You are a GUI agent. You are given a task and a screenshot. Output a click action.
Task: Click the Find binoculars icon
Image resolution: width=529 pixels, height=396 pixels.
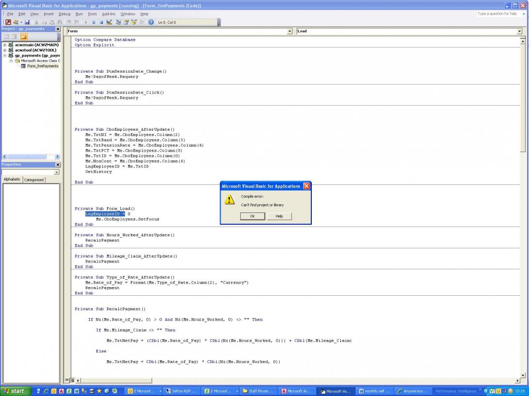click(59, 22)
